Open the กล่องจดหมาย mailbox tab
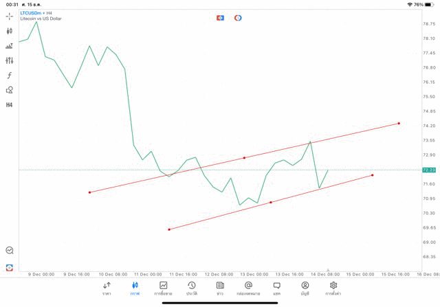 coord(248,288)
